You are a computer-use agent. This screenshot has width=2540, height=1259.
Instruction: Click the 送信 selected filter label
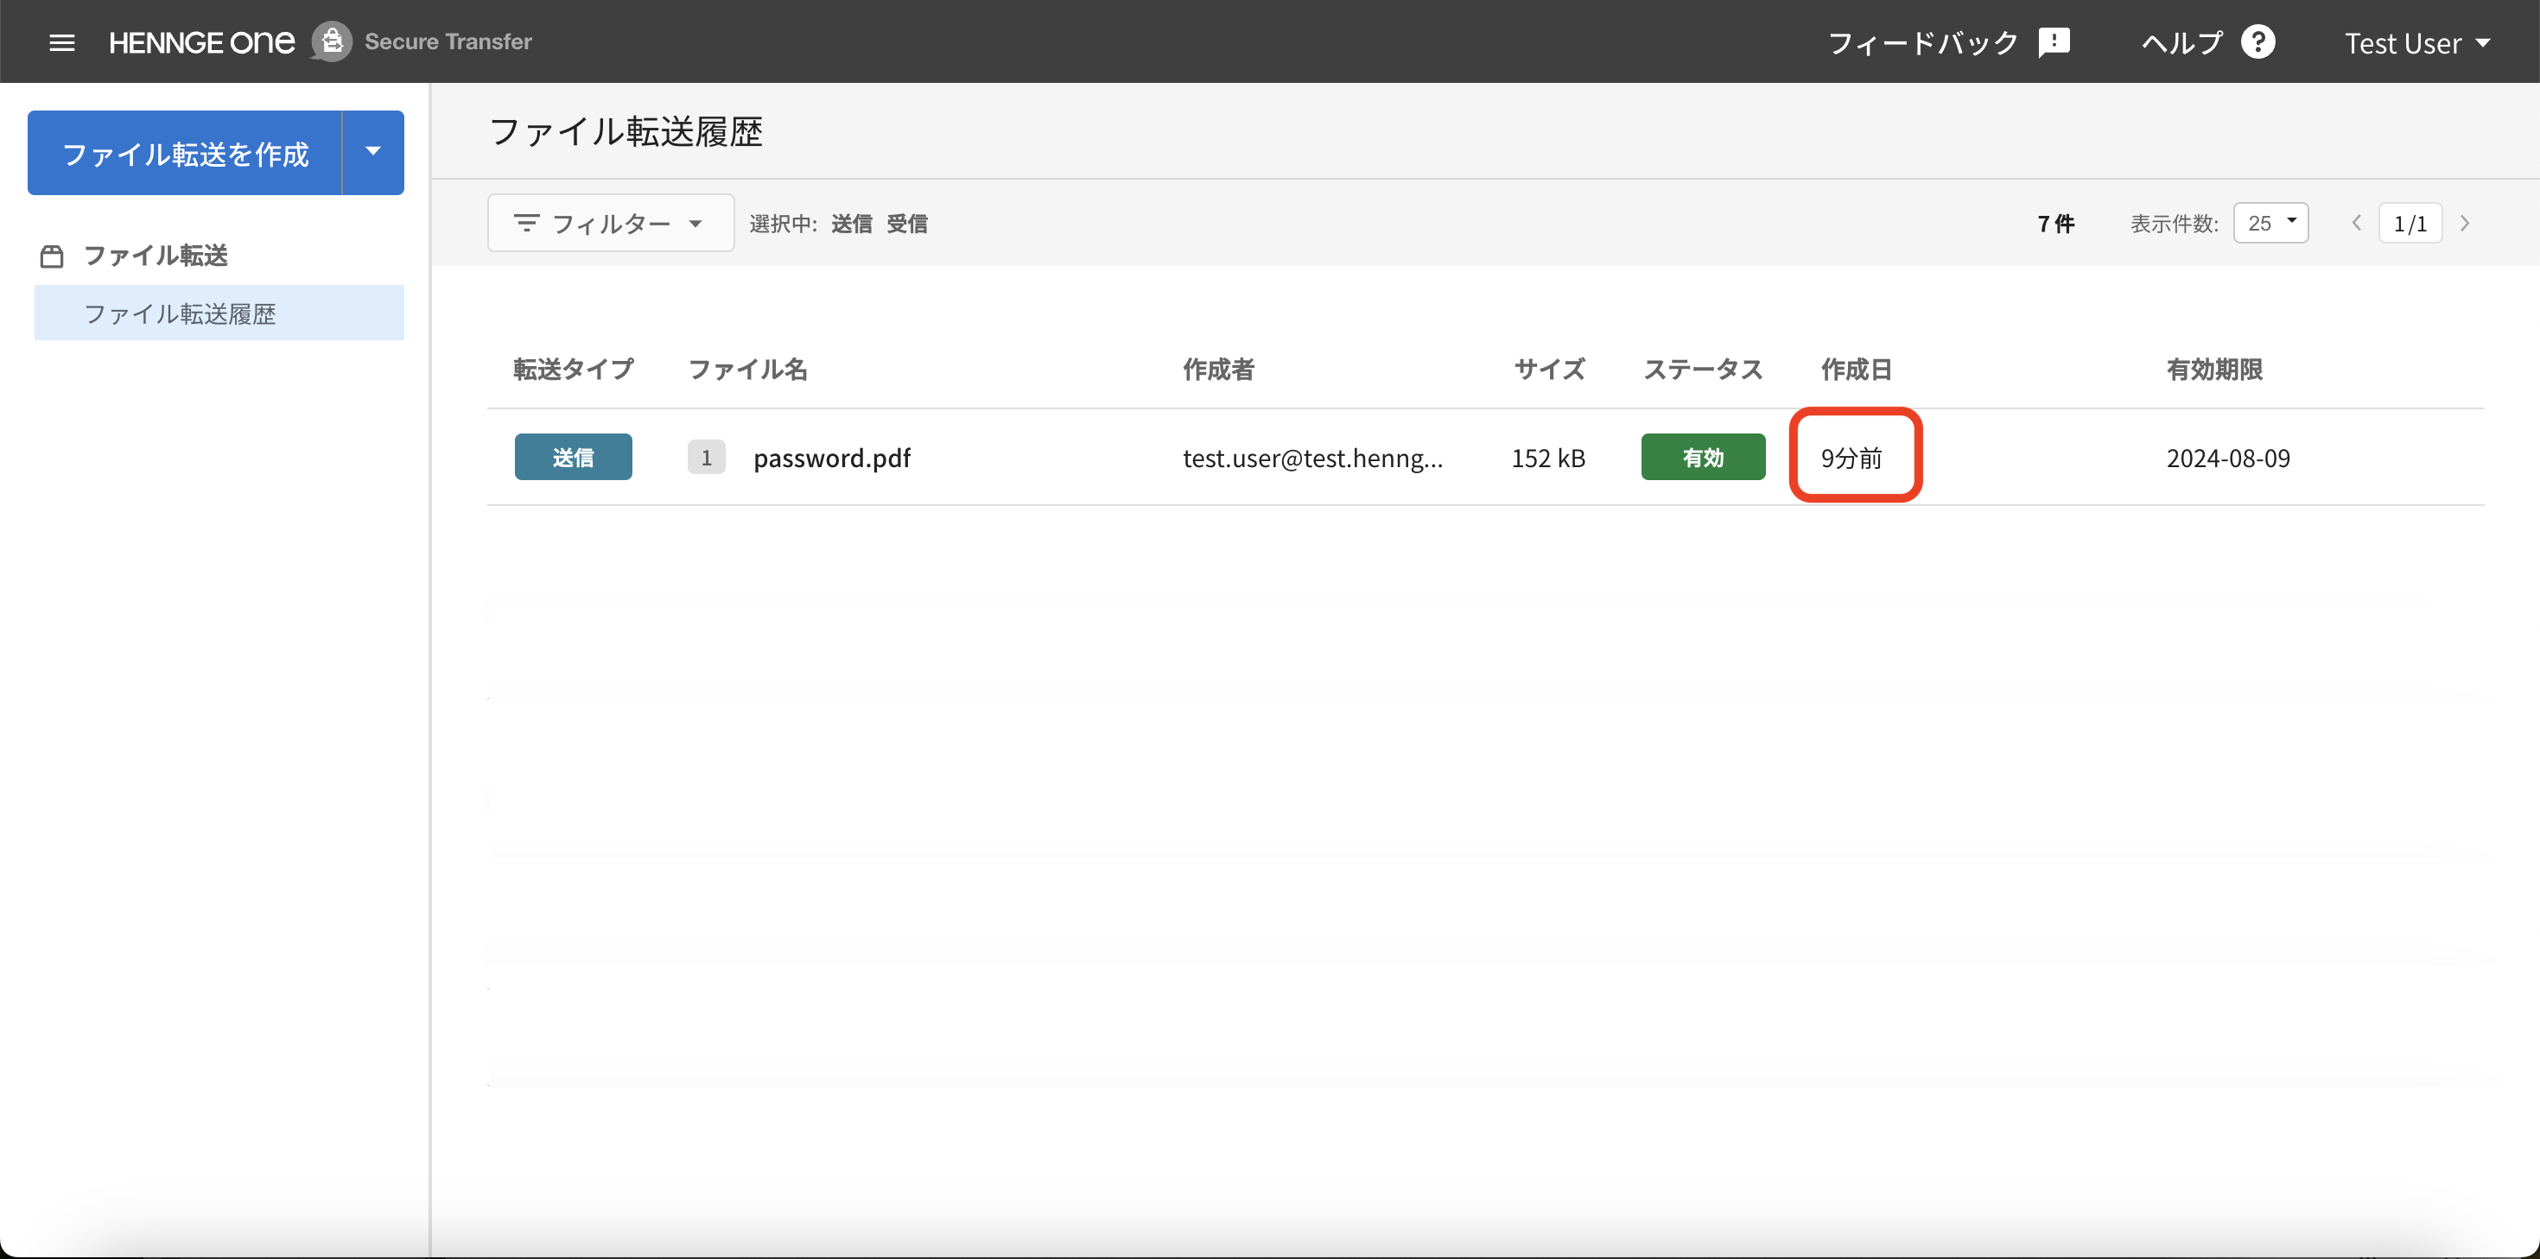(x=851, y=224)
